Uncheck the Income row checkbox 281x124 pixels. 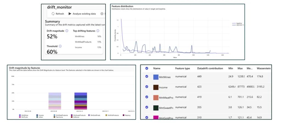pyautogui.click(x=147, y=87)
